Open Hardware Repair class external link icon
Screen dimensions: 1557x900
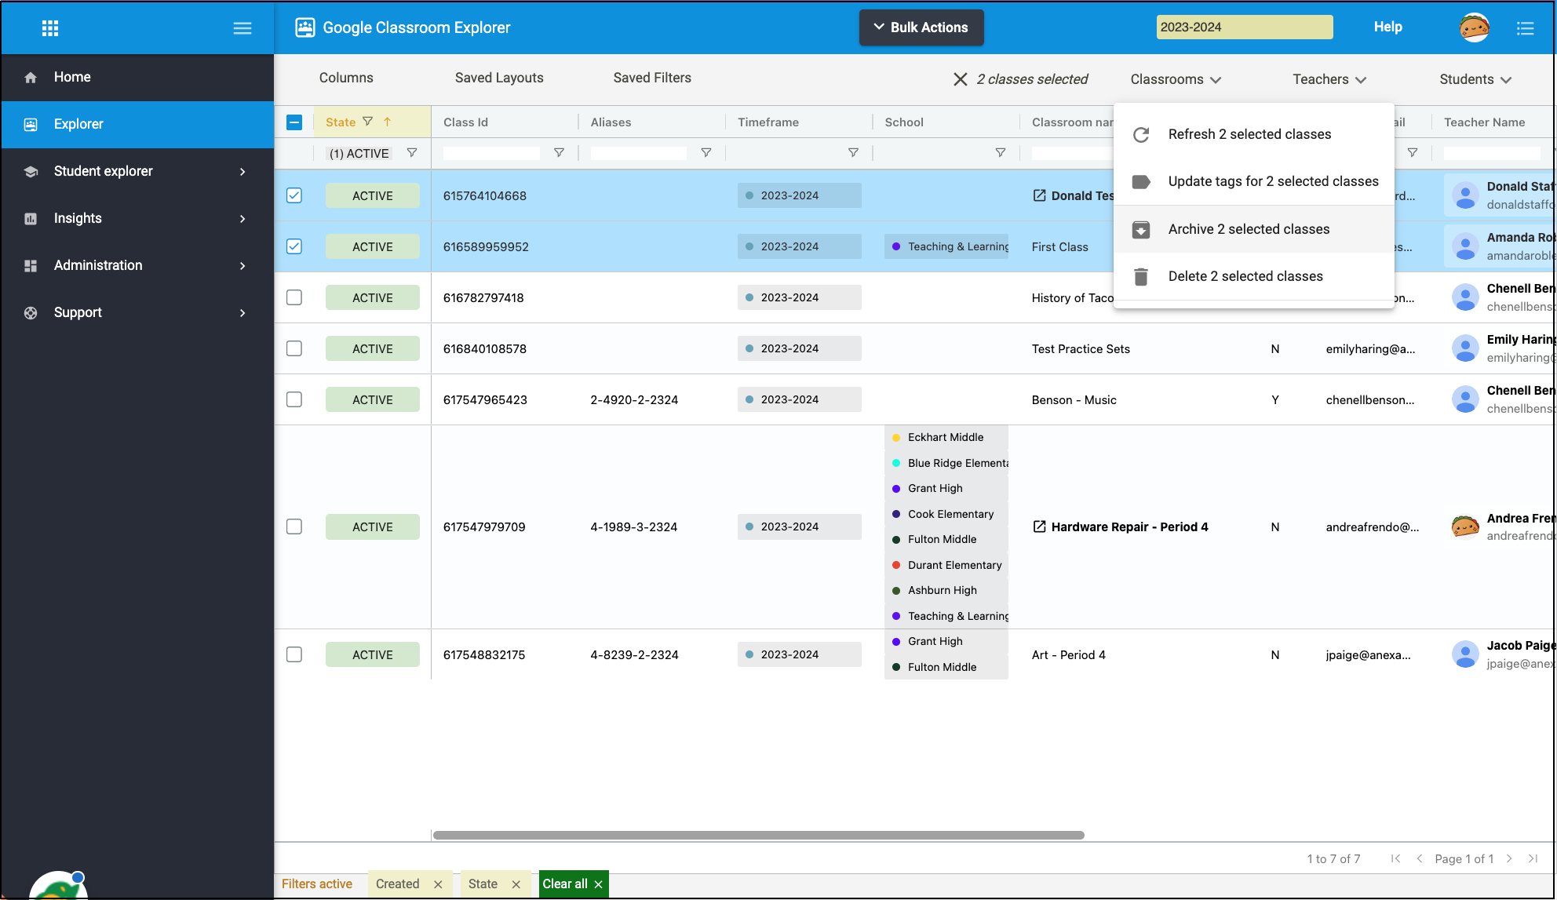(x=1039, y=527)
